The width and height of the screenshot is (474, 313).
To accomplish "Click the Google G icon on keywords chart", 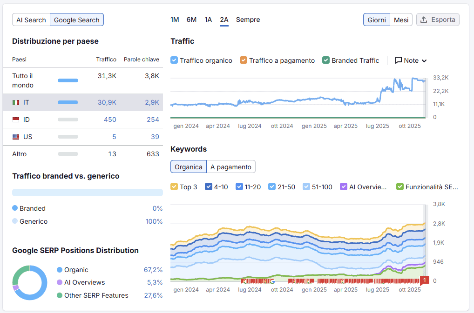I will tap(272, 281).
